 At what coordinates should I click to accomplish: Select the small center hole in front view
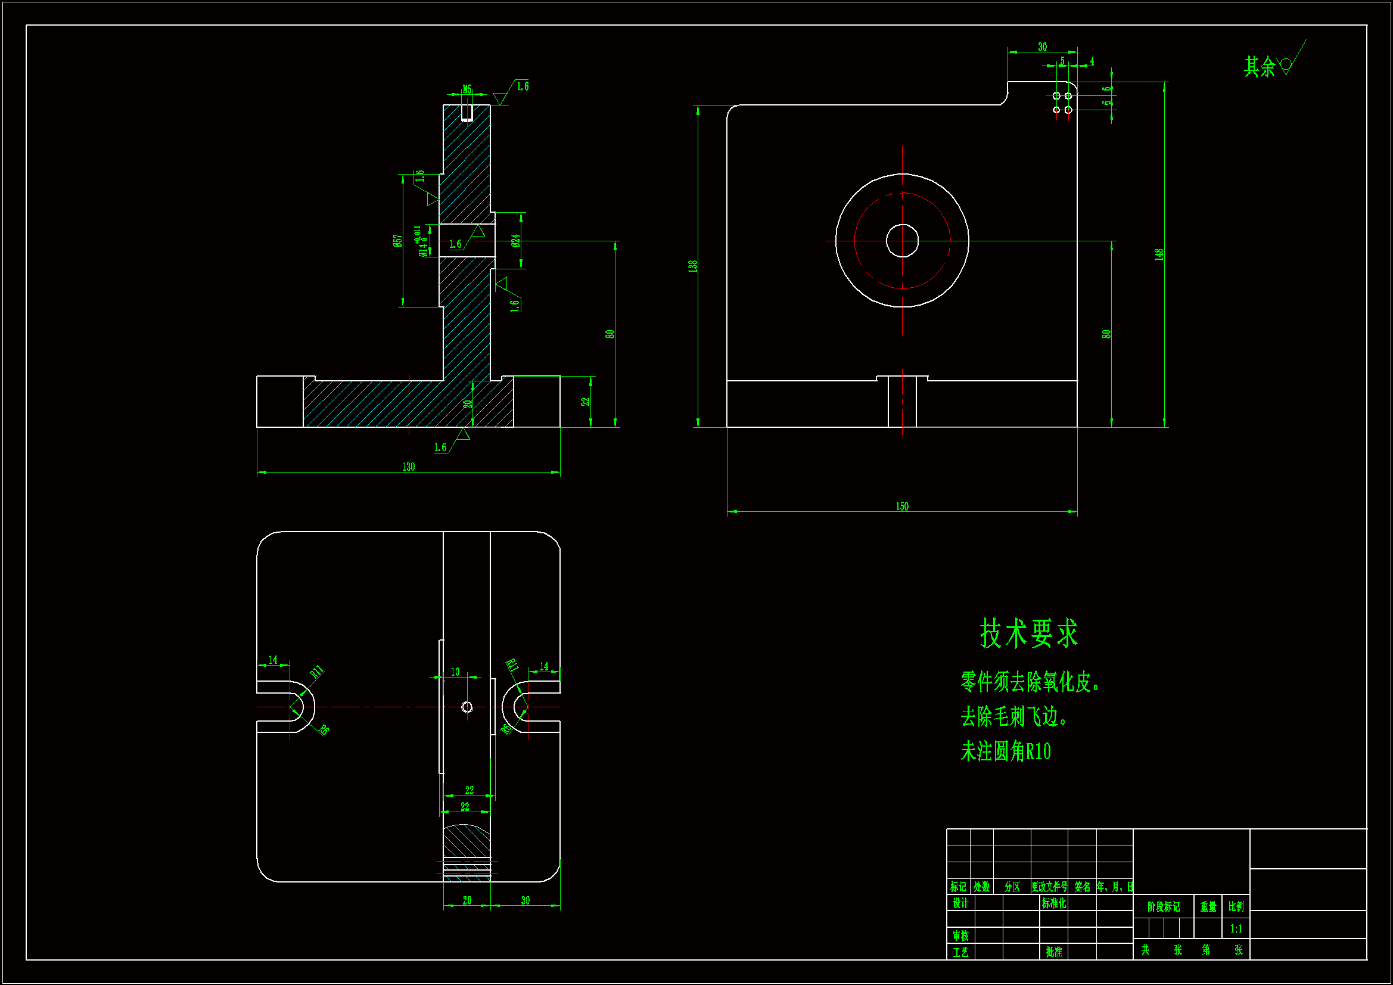tap(902, 241)
